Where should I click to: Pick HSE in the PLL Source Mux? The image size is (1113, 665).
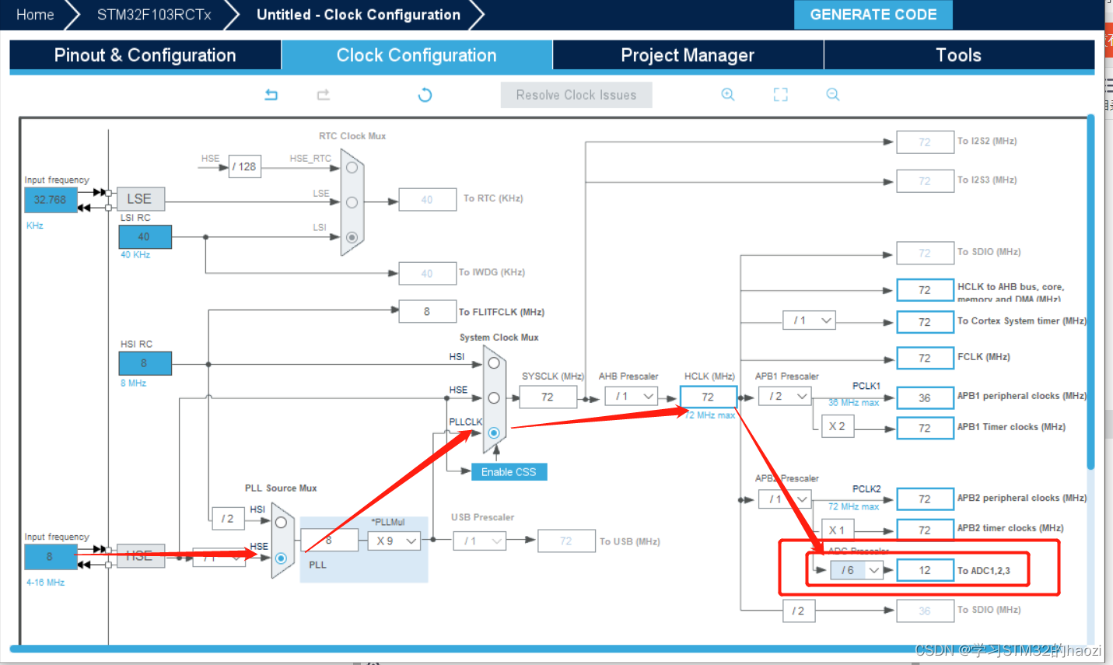(x=281, y=558)
